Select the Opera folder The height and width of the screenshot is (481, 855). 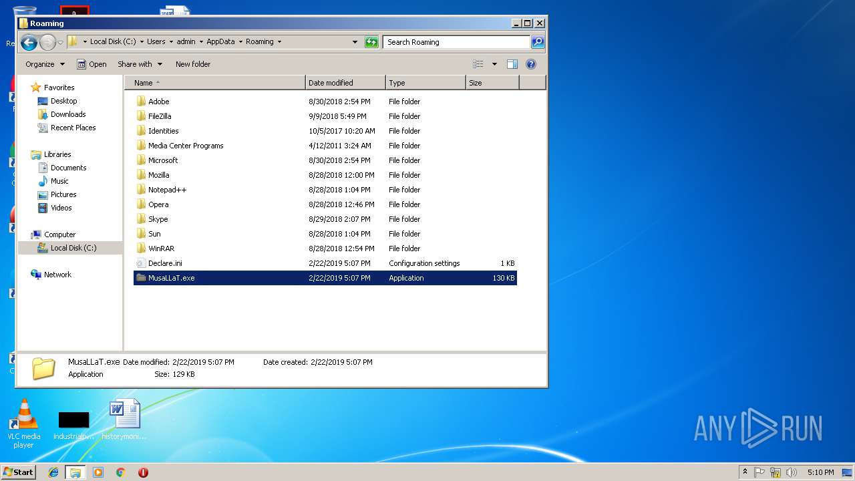(x=325, y=204)
